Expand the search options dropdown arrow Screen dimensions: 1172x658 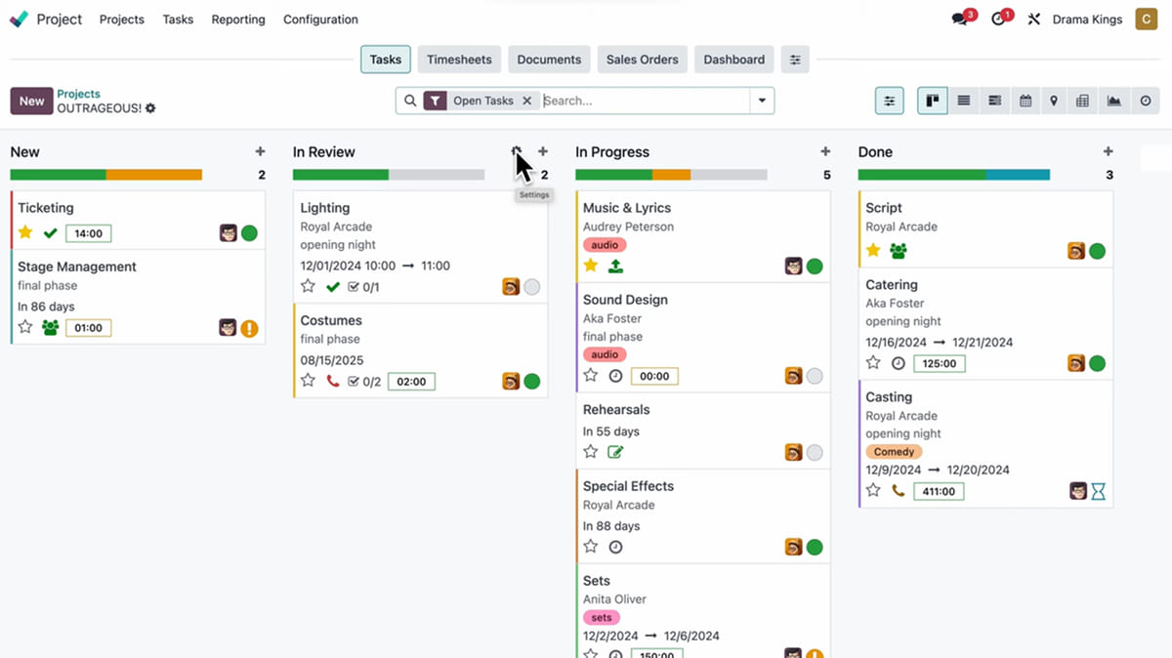[x=762, y=101]
